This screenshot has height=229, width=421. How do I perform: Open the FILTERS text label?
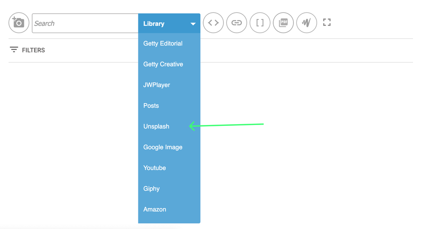[34, 50]
